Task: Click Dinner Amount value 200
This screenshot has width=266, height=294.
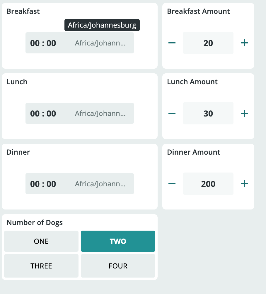Action: 208,184
